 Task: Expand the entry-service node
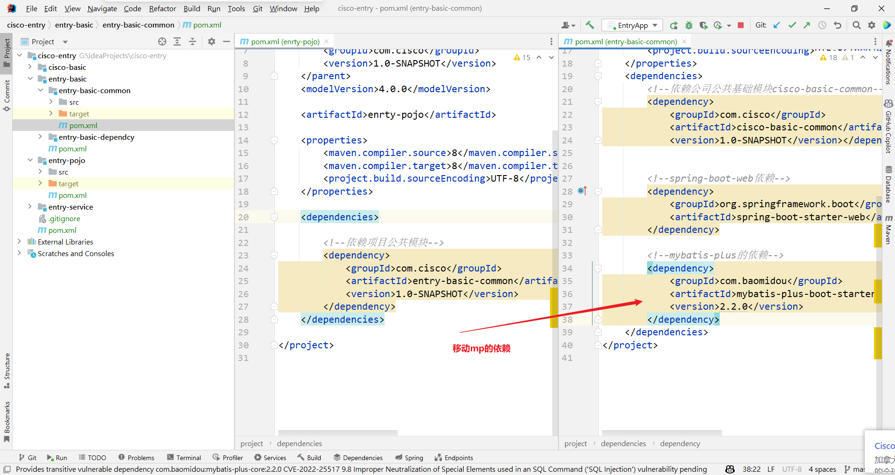pos(30,207)
